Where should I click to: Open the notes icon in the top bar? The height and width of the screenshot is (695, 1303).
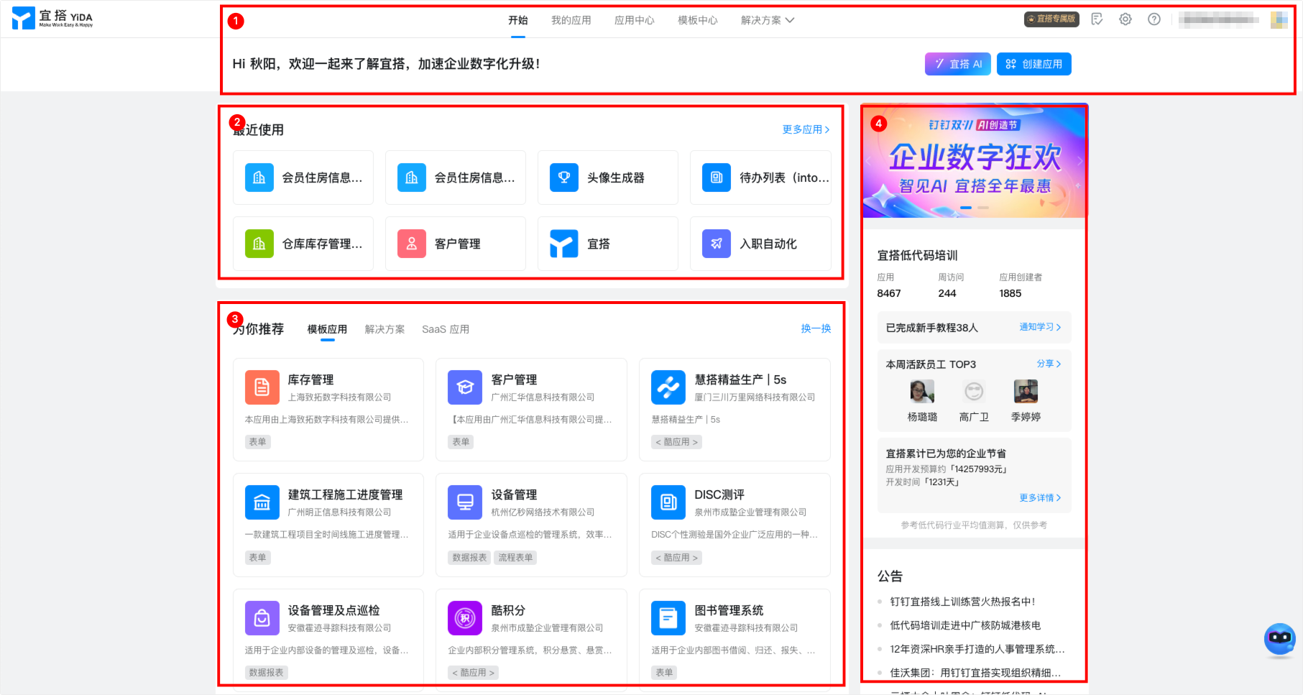click(x=1097, y=19)
